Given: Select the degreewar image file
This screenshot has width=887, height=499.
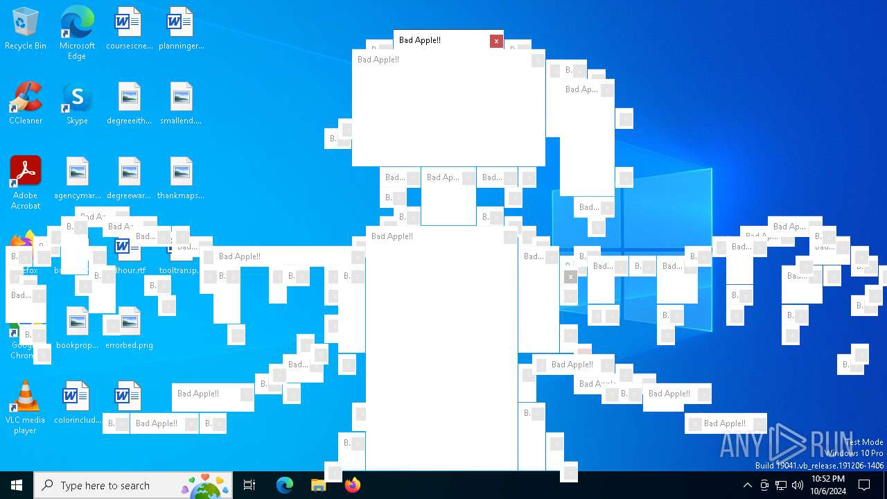Looking at the screenshot, I should click(129, 178).
